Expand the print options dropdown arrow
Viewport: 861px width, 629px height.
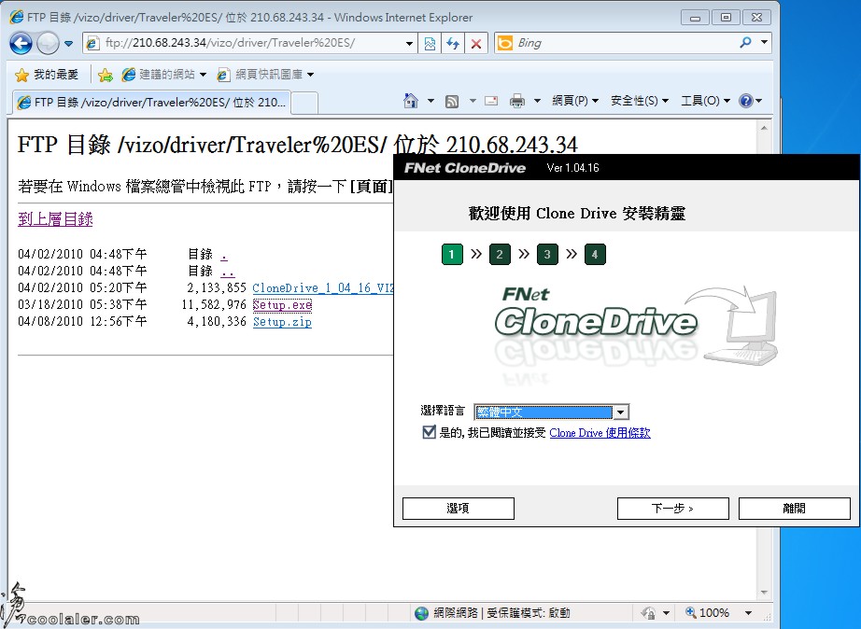[x=538, y=101]
